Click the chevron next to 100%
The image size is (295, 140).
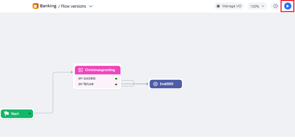263,6
